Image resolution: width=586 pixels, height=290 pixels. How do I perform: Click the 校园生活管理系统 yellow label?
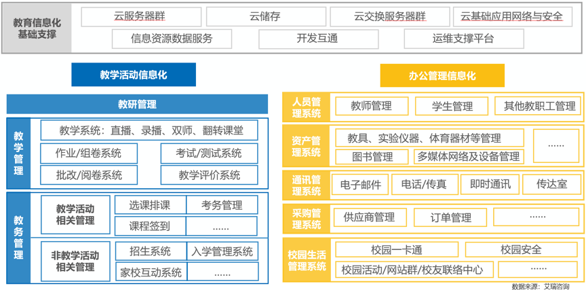tap(306, 261)
